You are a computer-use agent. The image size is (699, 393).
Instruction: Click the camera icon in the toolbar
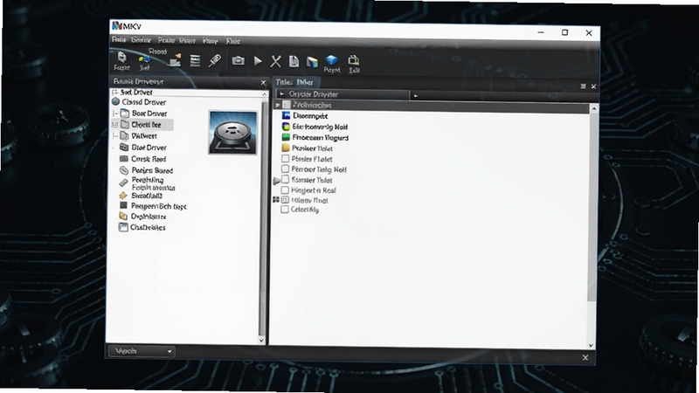point(238,60)
